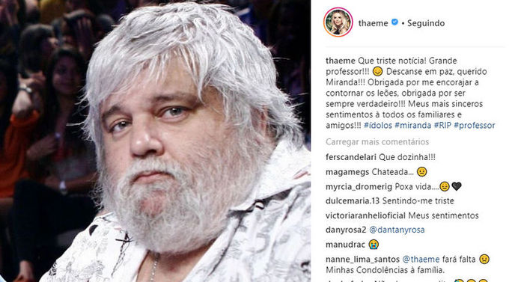Open the #miranda hashtag
Image resolution: width=509 pixels, height=282 pixels.
pyautogui.click(x=413, y=125)
